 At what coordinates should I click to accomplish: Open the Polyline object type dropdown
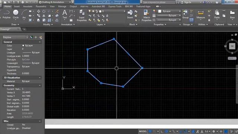tap(27, 37)
